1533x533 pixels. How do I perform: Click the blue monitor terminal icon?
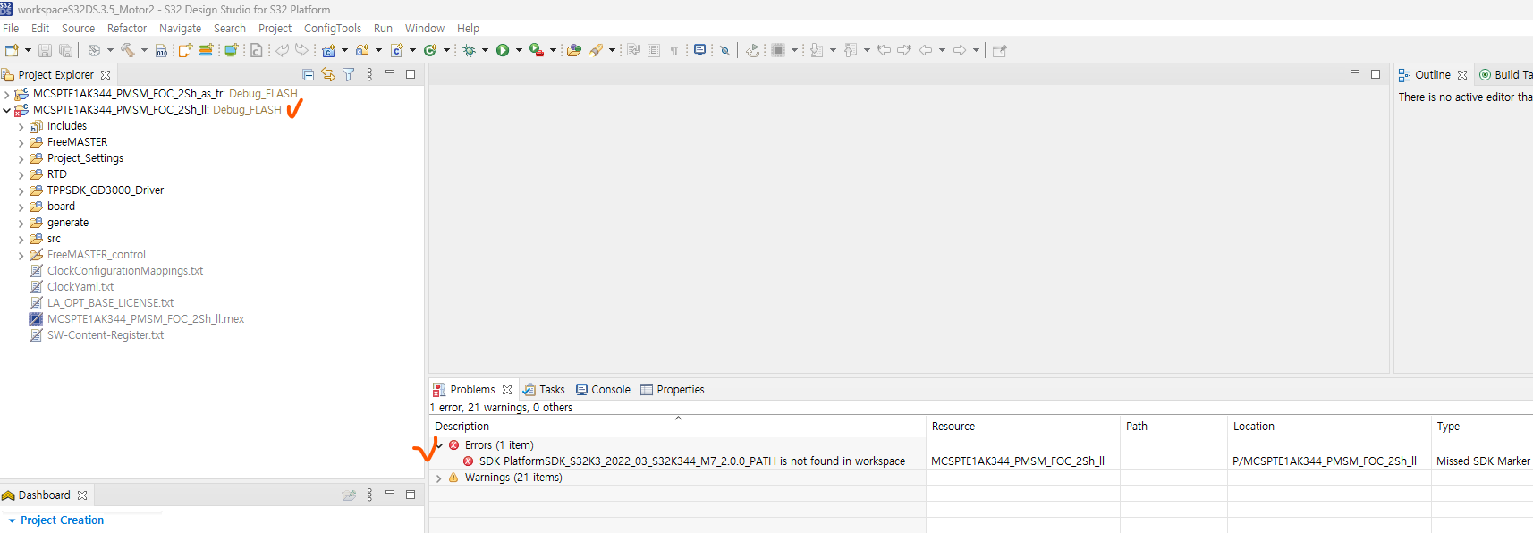699,50
